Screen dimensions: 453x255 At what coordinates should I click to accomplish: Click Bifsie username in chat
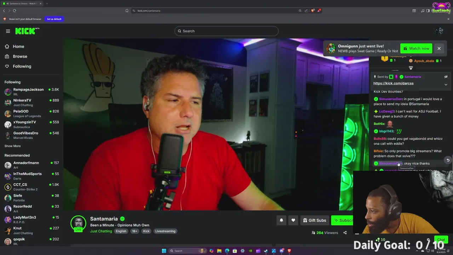pos(378,151)
